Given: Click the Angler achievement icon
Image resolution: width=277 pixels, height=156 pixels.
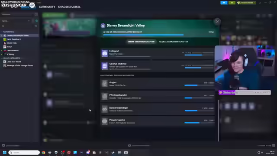Looking at the screenshot, I should pyautogui.click(x=105, y=84).
